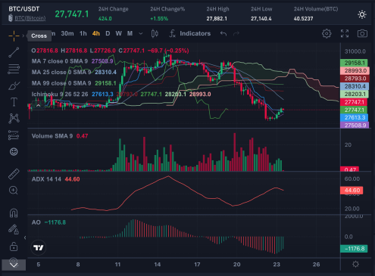The width and height of the screenshot is (375, 276).
Task: Click the TradingView logo
Action: (x=39, y=248)
